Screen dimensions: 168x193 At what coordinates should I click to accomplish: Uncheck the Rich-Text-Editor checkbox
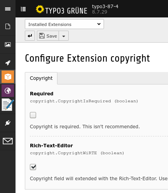pyautogui.click(x=33, y=167)
